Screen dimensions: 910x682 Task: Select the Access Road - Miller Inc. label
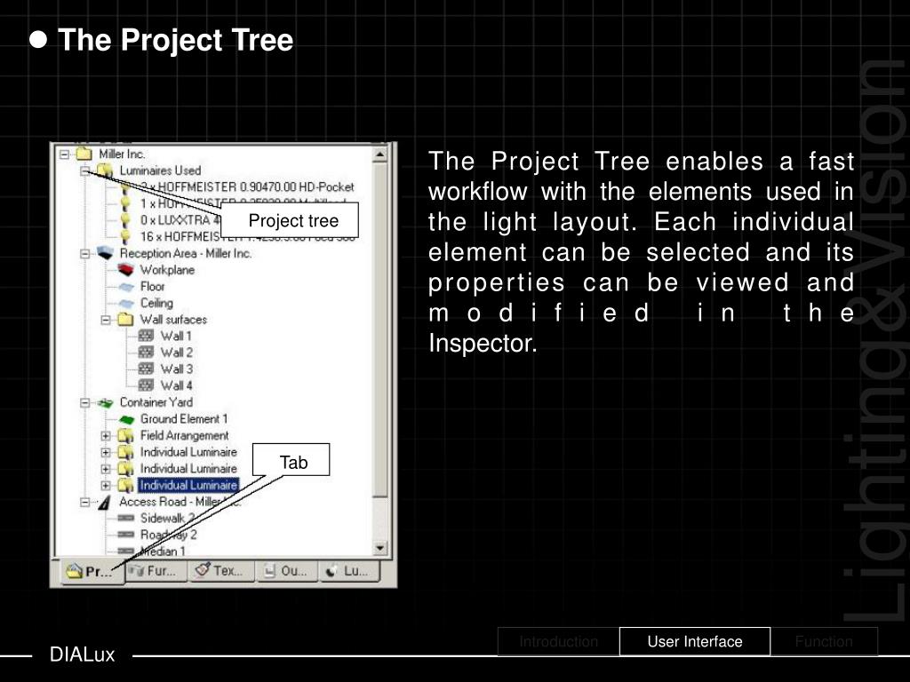180,502
